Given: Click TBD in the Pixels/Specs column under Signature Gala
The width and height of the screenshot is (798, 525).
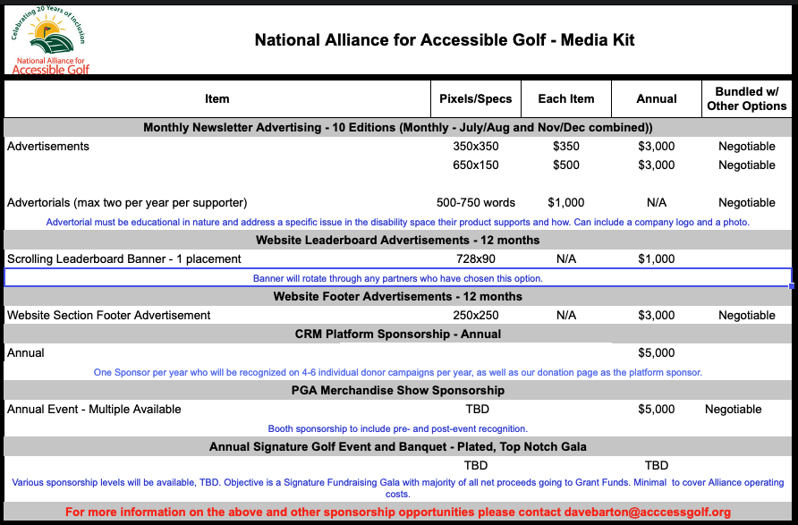Looking at the screenshot, I should click(x=476, y=465).
